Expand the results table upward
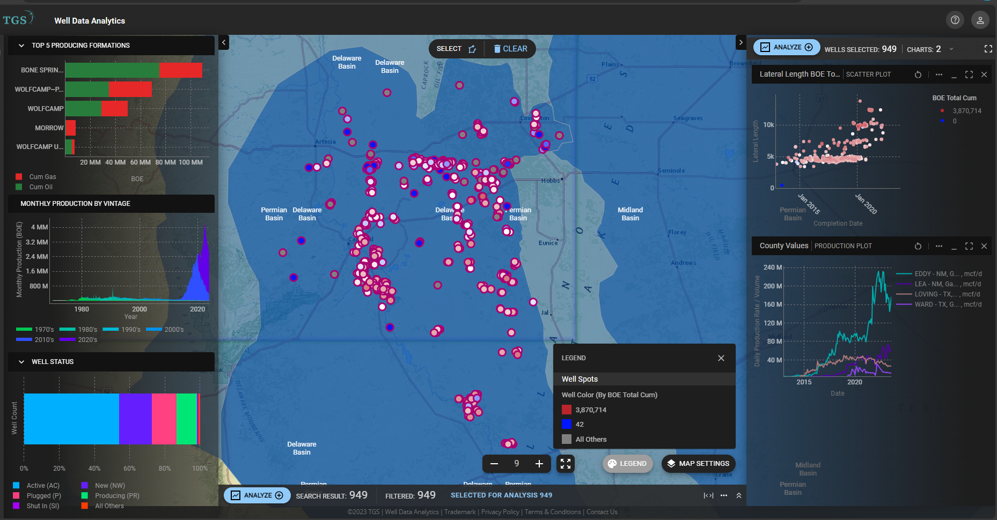The width and height of the screenshot is (997, 520). [739, 495]
